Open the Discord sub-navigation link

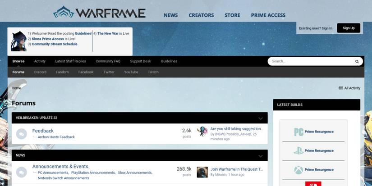(40, 72)
